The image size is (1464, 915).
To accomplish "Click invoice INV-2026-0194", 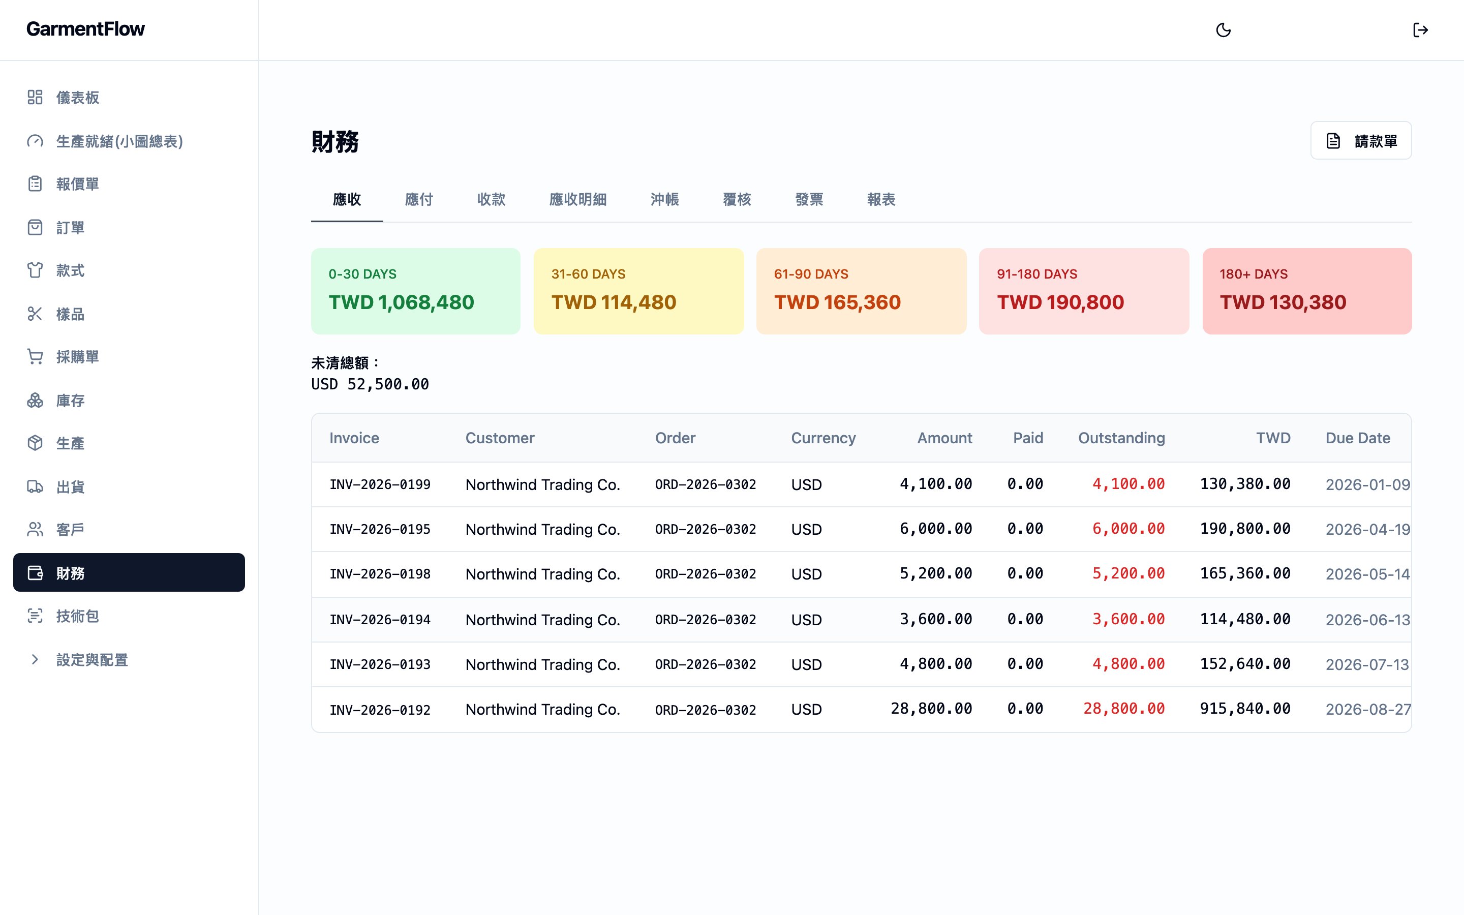I will 380,620.
